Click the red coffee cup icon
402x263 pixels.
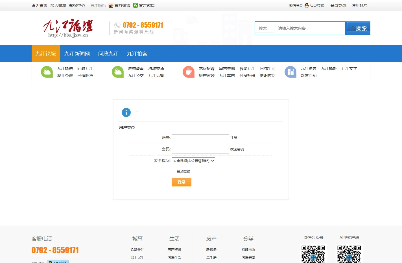(x=189, y=72)
